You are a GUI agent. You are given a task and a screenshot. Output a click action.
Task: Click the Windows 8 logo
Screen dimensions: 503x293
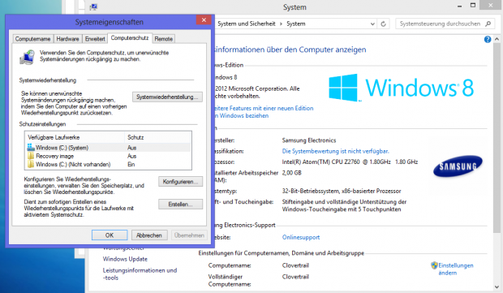(x=401, y=88)
